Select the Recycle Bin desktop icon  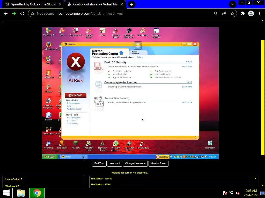tap(210, 145)
